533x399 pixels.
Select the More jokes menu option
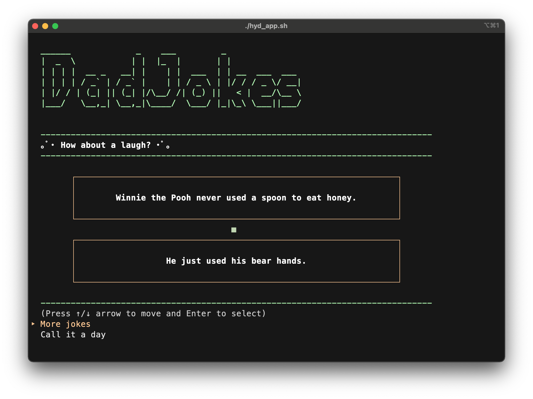tap(65, 324)
